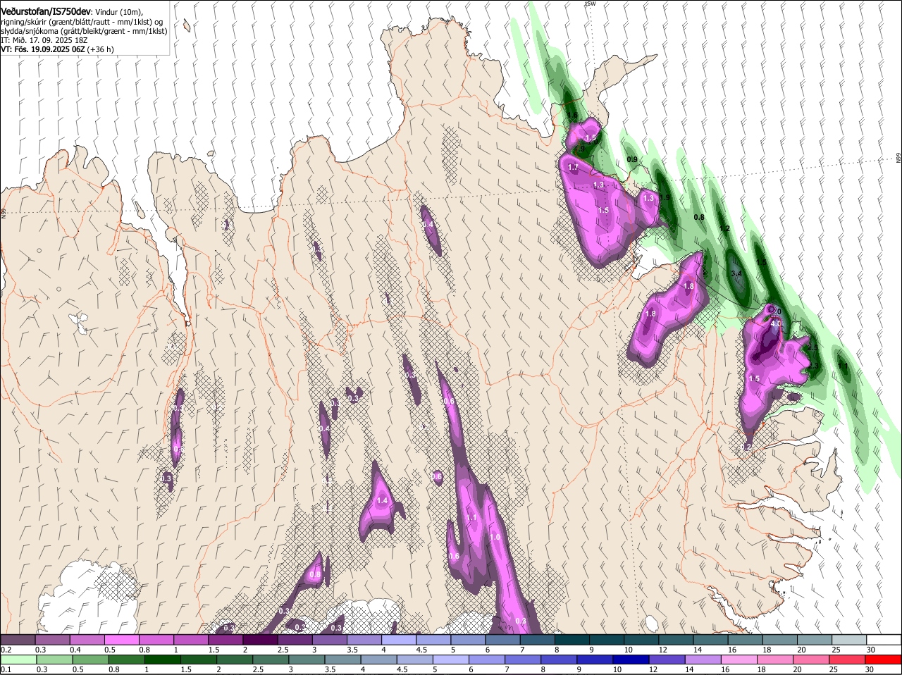Image resolution: width=902 pixels, height=675 pixels.
Task: Click the Veðurstofan/IS750dev title text
Action: [46, 12]
